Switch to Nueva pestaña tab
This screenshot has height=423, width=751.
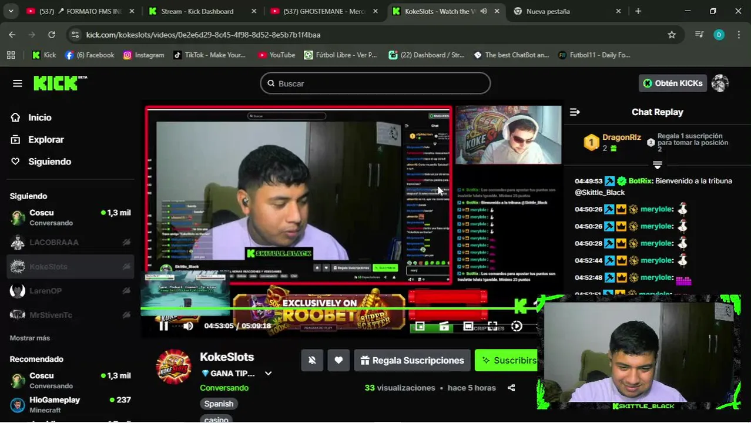pos(566,11)
